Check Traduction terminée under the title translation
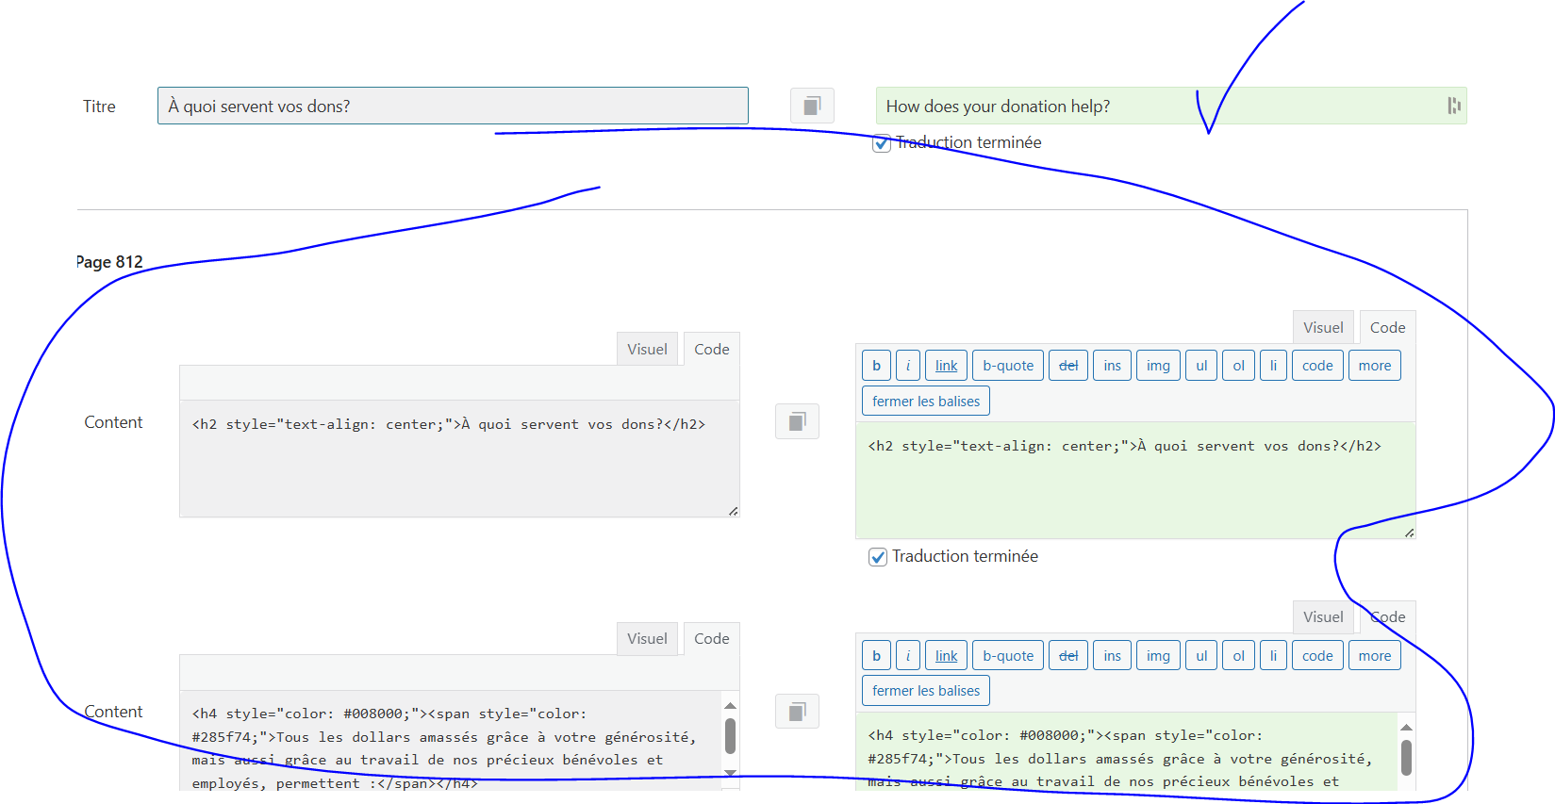Image resolution: width=1555 pixels, height=804 pixels. (882, 143)
